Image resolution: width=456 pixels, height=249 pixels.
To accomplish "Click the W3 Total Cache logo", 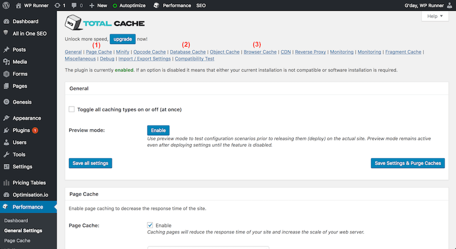I will [105, 23].
